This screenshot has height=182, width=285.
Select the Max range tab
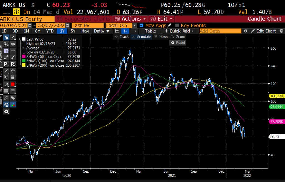click(85, 31)
